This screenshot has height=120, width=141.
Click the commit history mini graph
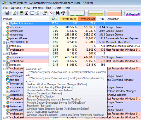tap(96, 13)
